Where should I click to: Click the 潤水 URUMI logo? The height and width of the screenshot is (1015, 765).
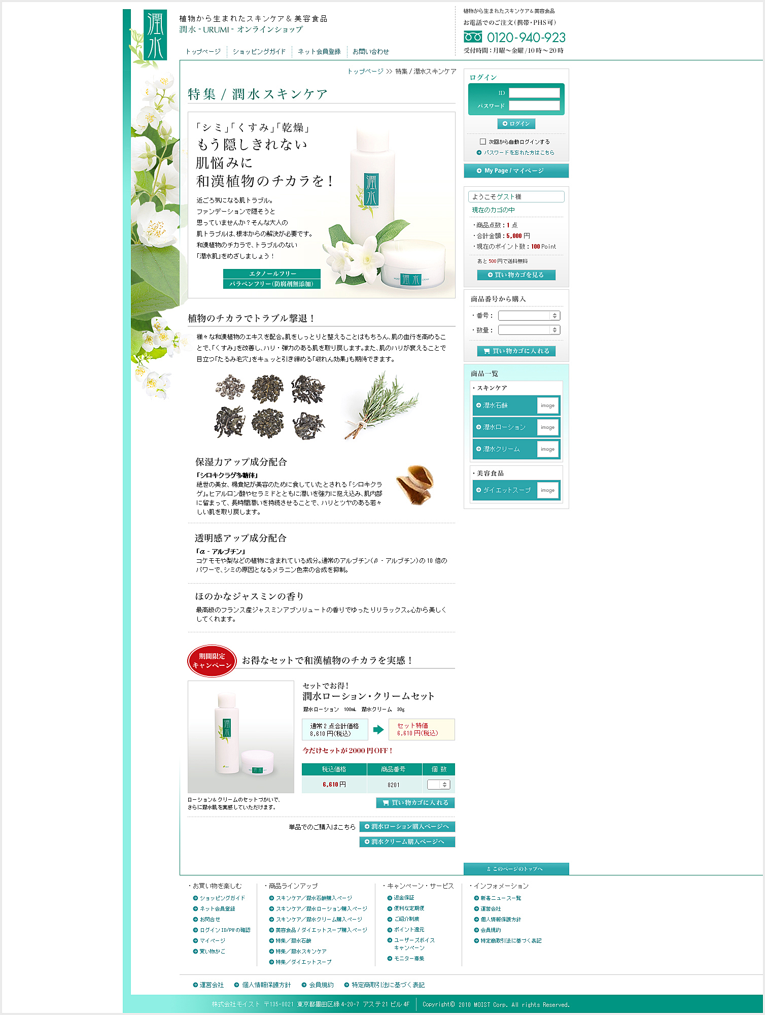pos(155,35)
